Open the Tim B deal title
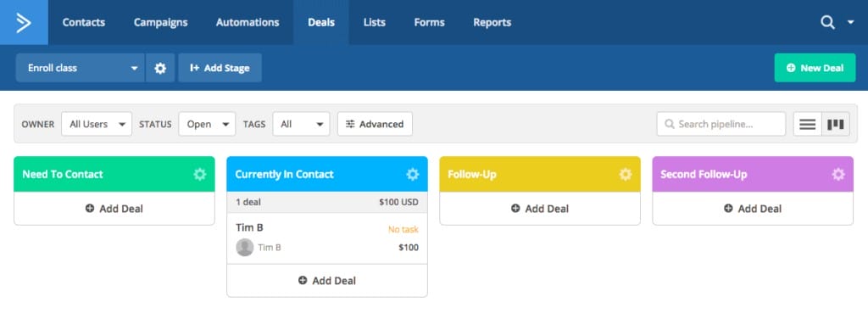Image resolution: width=868 pixels, height=330 pixels. click(x=250, y=227)
